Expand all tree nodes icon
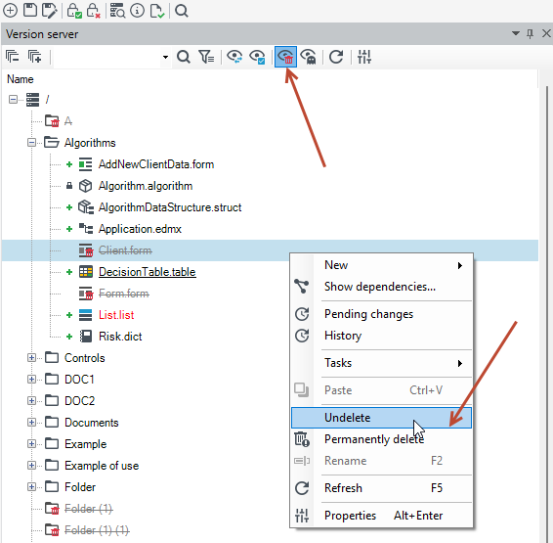This screenshot has width=553, height=543. [34, 57]
